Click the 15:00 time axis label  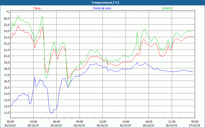126,122
